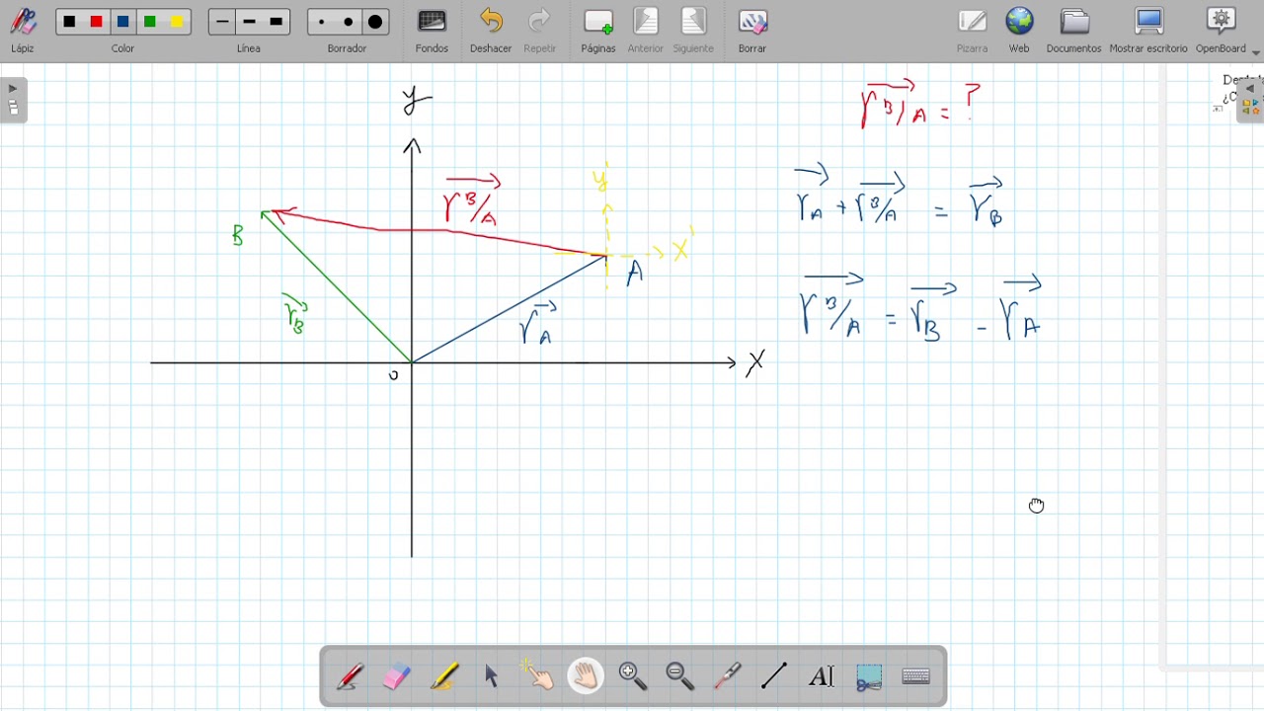This screenshot has height=711, width=1264.
Task: Click the zoom in magnifier
Action: (633, 676)
